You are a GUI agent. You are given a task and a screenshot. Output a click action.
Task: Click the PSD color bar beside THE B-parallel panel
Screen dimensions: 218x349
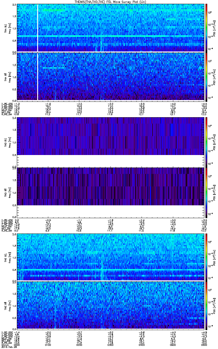[206, 305]
